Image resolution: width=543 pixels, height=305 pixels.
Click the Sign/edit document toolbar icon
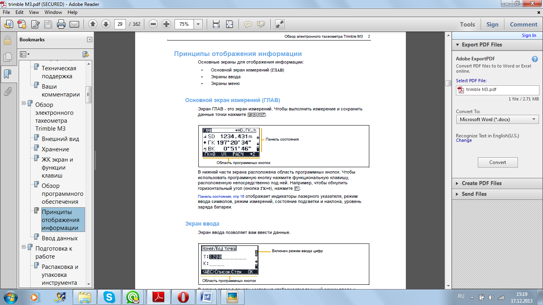[35, 24]
